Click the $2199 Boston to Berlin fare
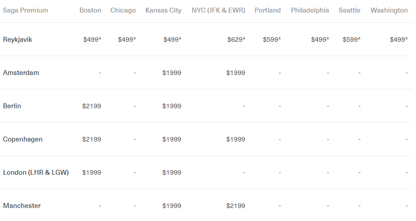The width and height of the screenshot is (416, 221). [91, 106]
